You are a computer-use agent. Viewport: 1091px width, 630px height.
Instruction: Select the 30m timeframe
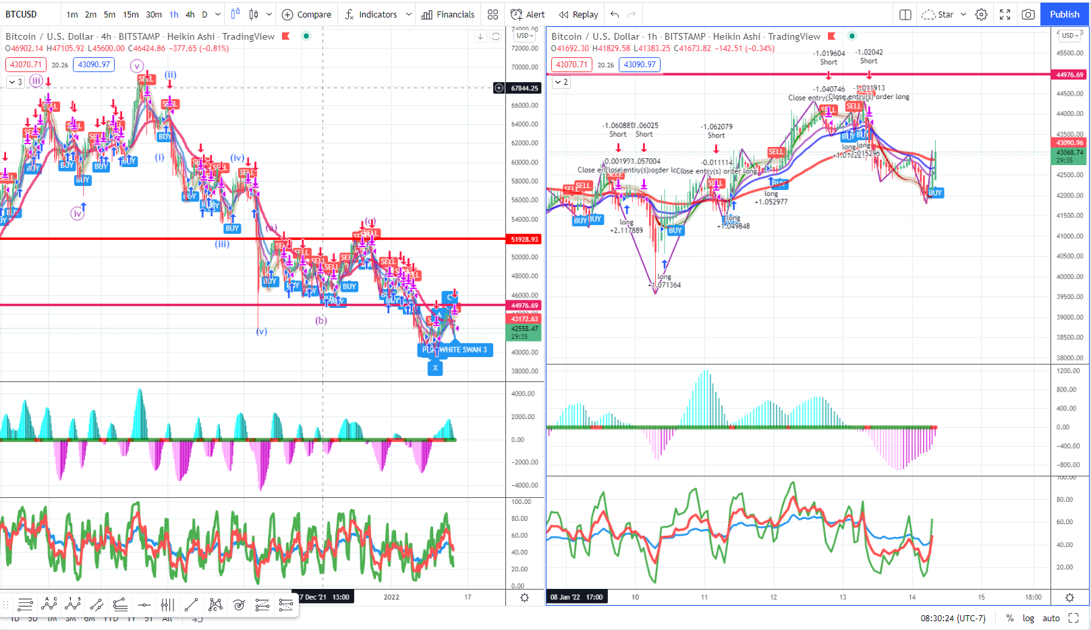coord(154,14)
